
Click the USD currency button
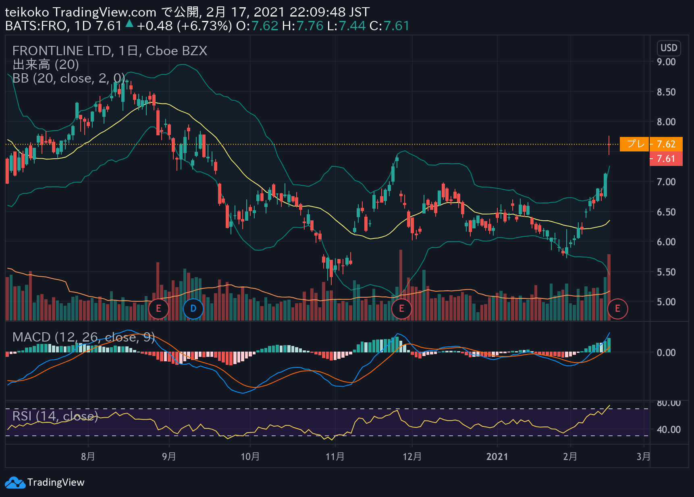pos(669,48)
